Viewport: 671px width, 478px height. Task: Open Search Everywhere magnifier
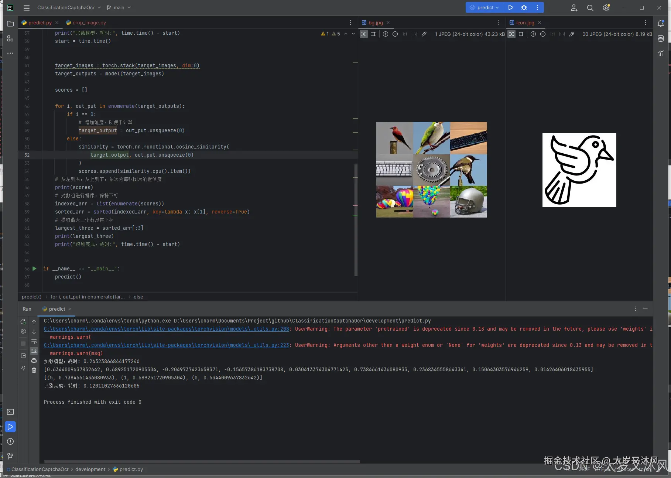pos(590,8)
